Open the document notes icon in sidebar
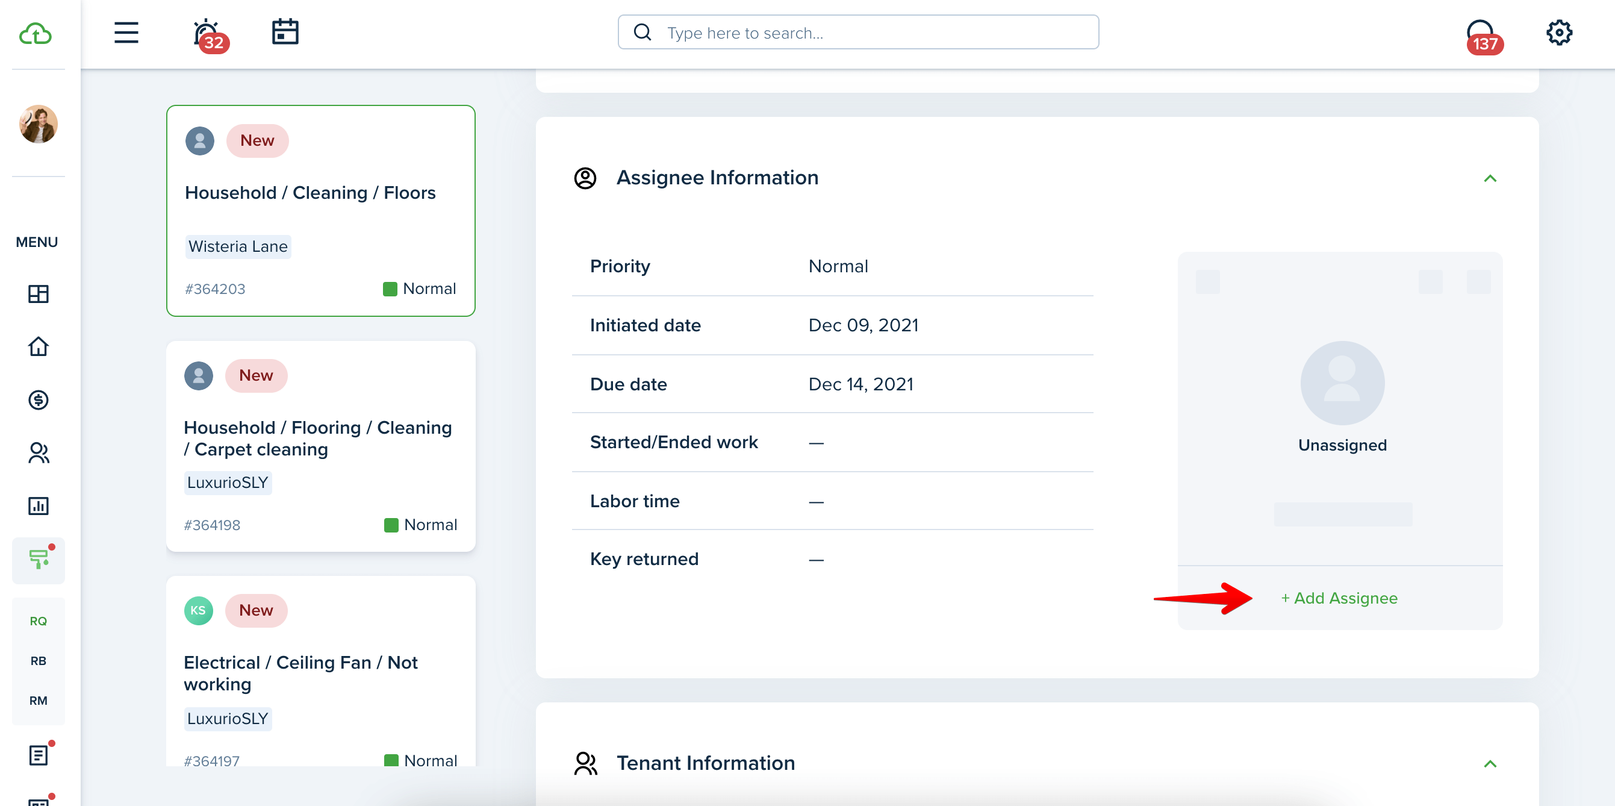 (39, 755)
